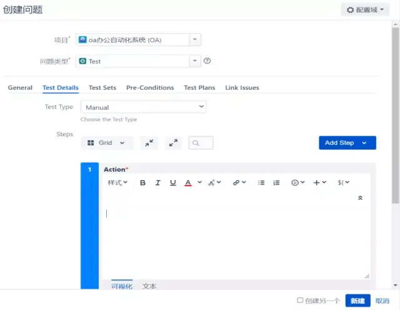Toggle bold formatting in Action editor
Image resolution: width=400 pixels, height=310 pixels.
[x=142, y=182]
